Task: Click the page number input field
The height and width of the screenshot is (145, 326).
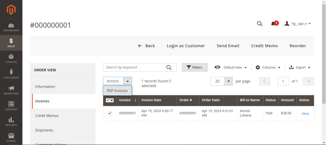Action: 283,81
